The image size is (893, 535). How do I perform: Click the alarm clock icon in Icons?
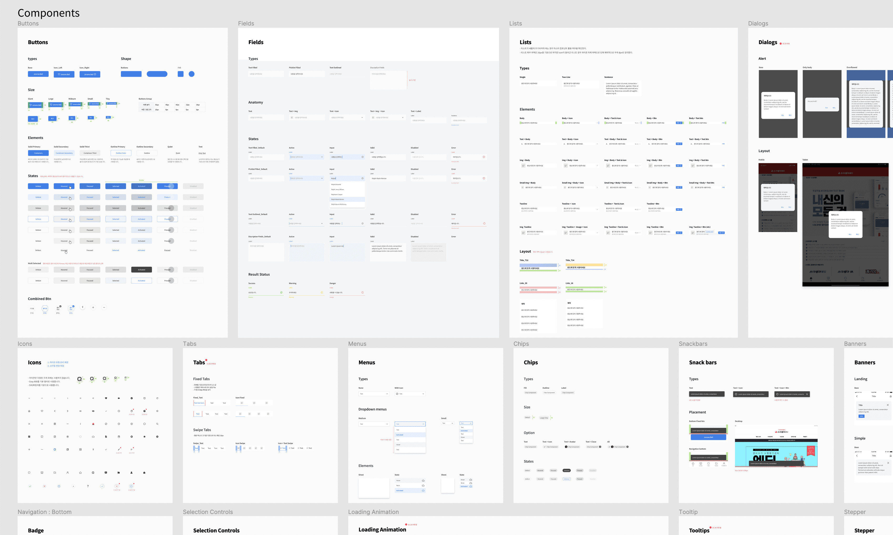(145, 398)
